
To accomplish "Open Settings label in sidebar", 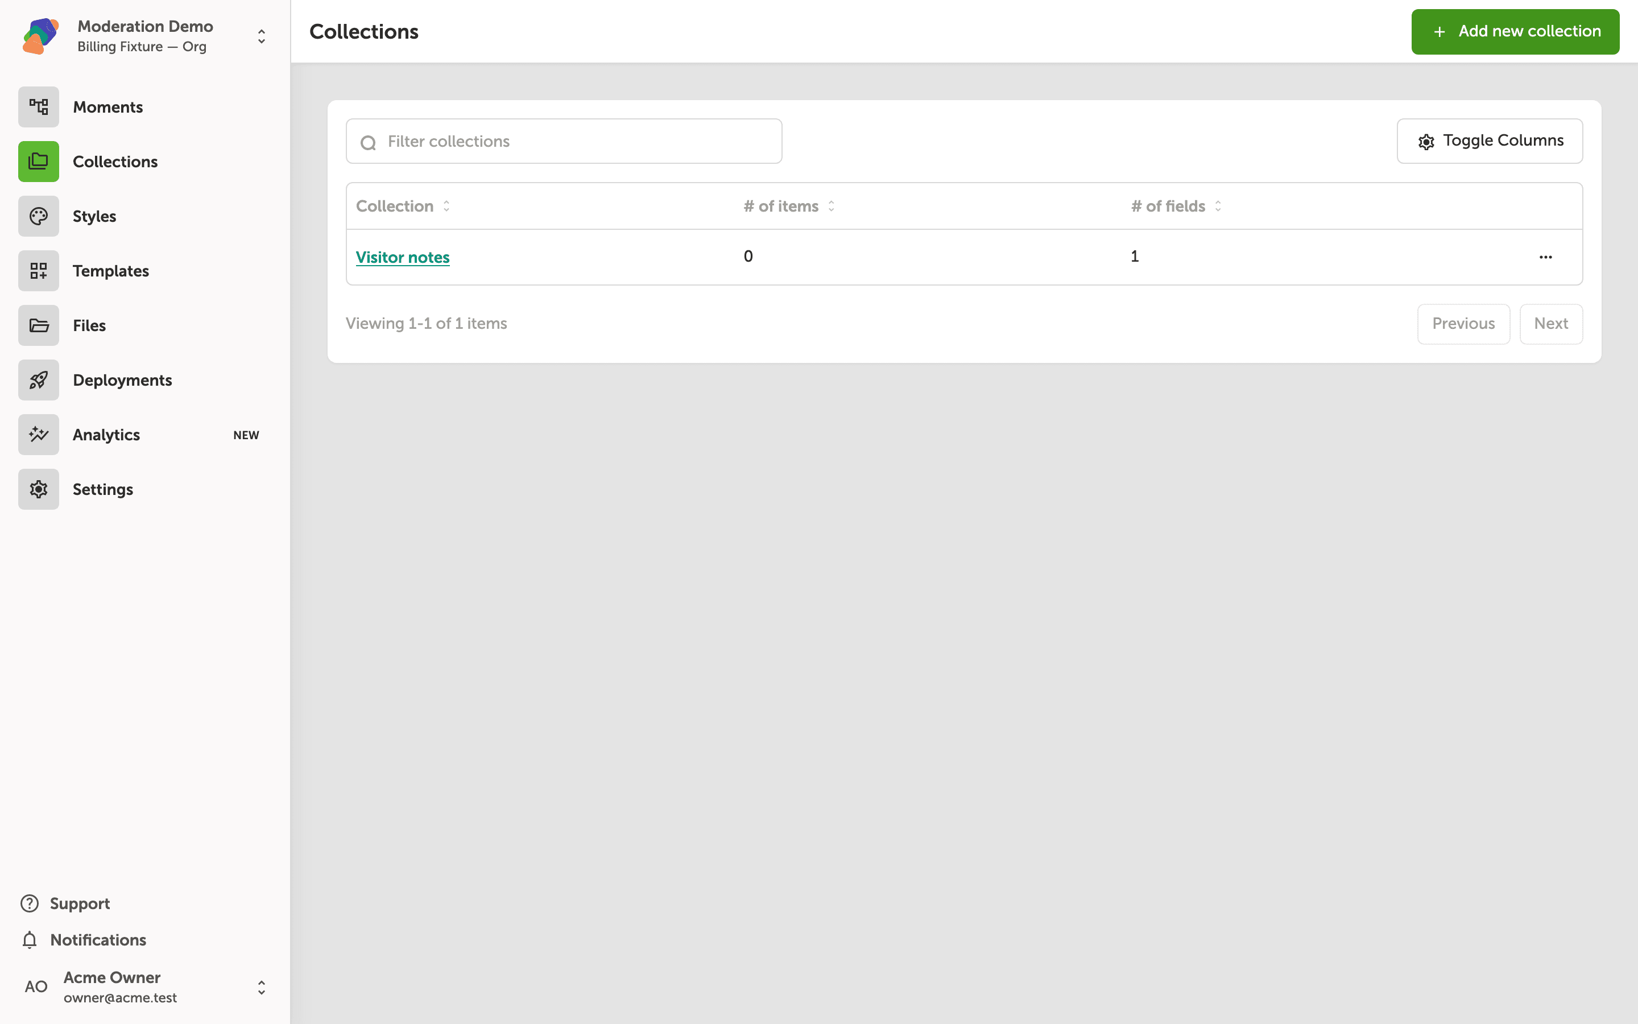I will coord(103,490).
